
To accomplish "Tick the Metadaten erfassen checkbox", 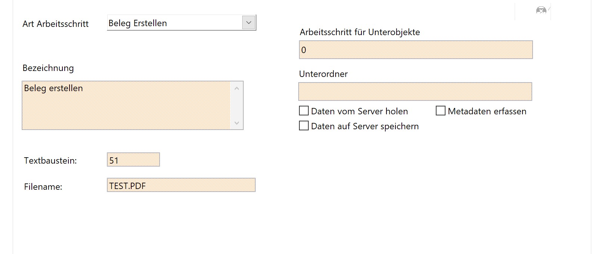I will tap(441, 111).
